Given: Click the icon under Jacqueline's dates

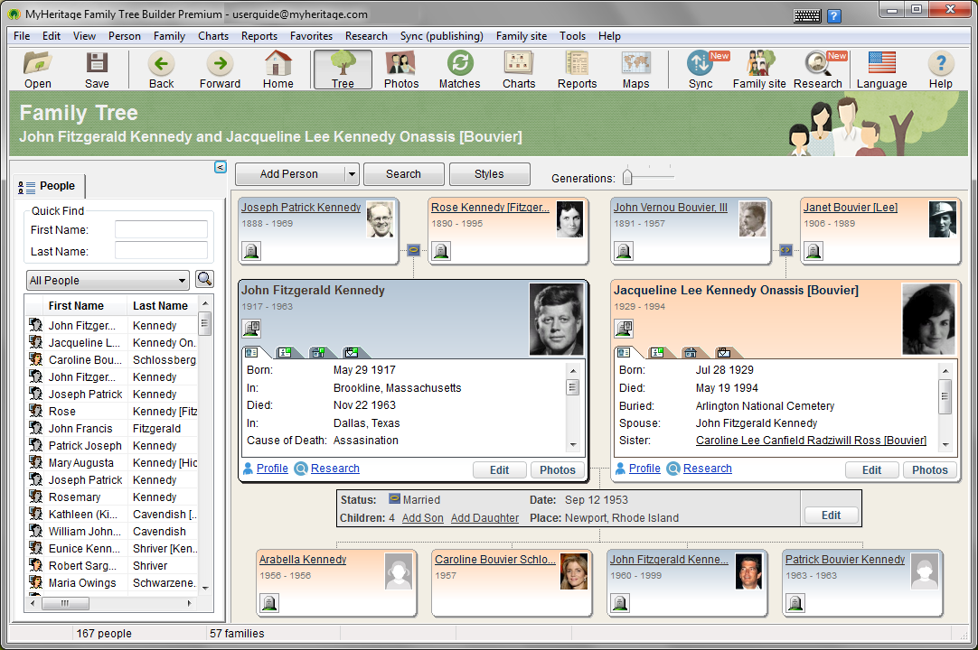Looking at the screenshot, I should (x=624, y=328).
